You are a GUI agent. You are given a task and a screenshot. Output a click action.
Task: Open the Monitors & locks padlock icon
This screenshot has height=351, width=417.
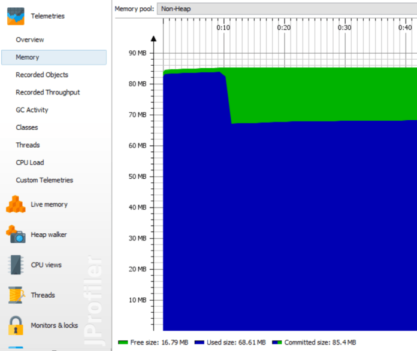(x=16, y=325)
